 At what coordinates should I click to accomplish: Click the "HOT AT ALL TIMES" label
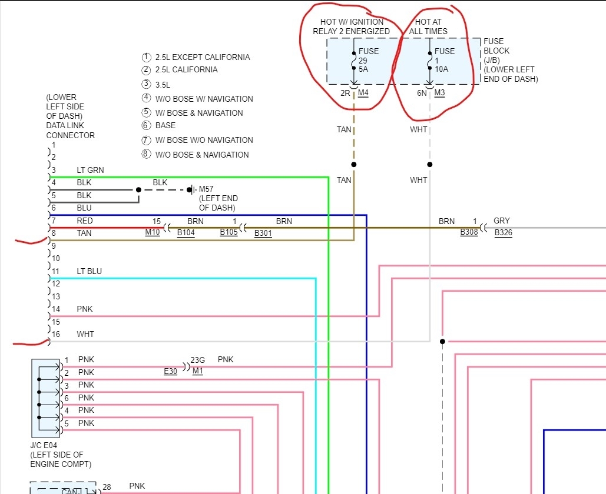click(x=428, y=26)
